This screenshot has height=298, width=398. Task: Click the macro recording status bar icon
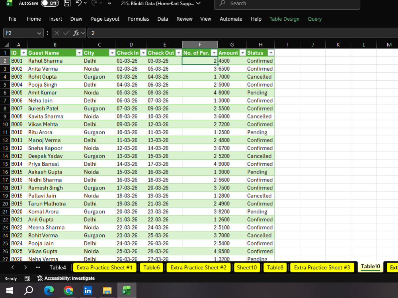pyautogui.click(x=27, y=279)
